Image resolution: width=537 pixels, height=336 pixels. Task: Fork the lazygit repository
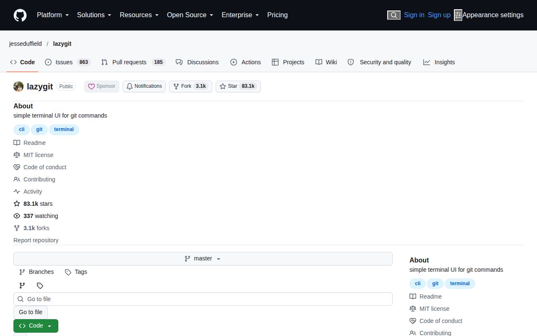[x=190, y=87]
